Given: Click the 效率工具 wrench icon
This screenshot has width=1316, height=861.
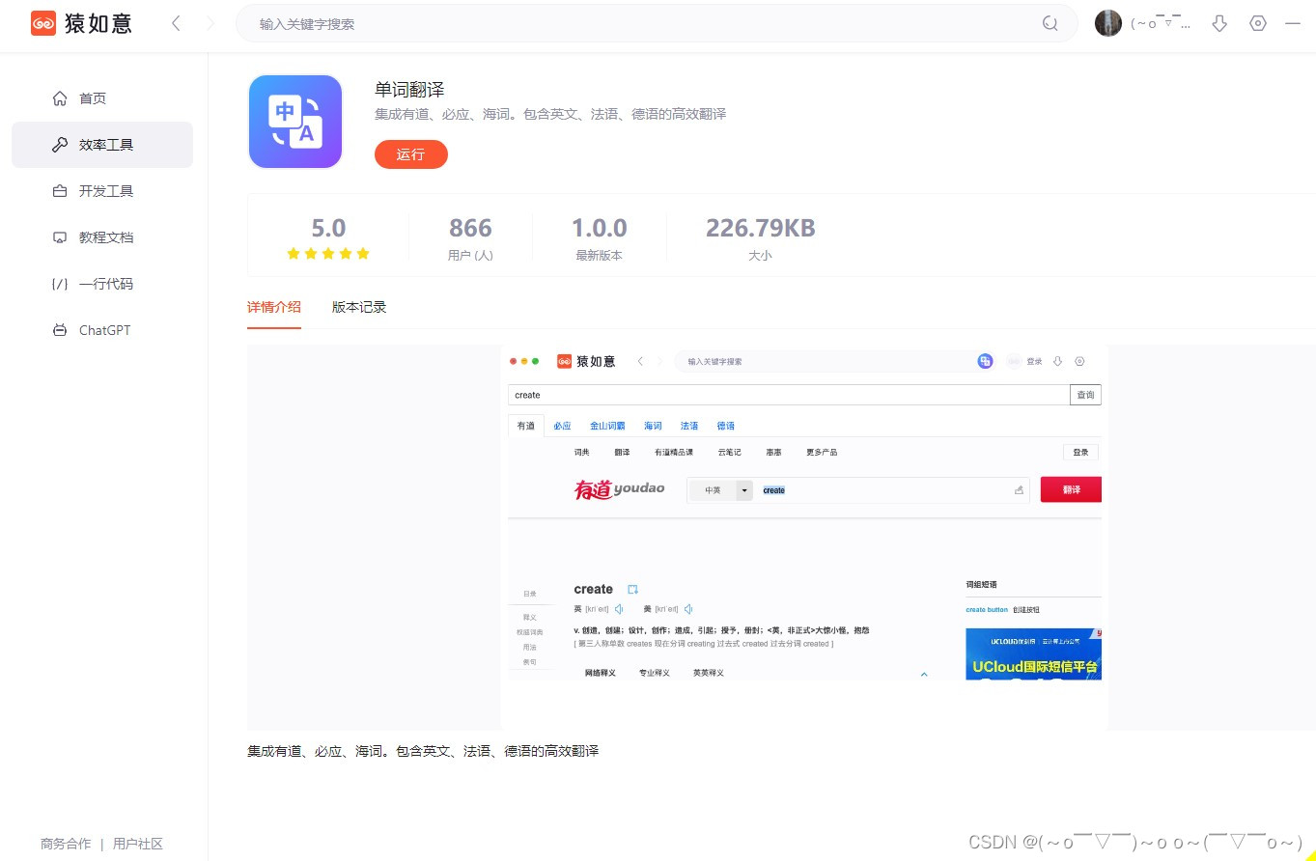Looking at the screenshot, I should click(60, 145).
